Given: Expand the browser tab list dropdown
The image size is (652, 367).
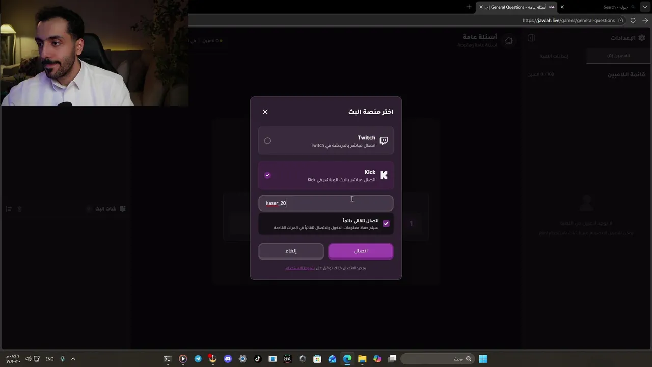Looking at the screenshot, I should tap(645, 7).
